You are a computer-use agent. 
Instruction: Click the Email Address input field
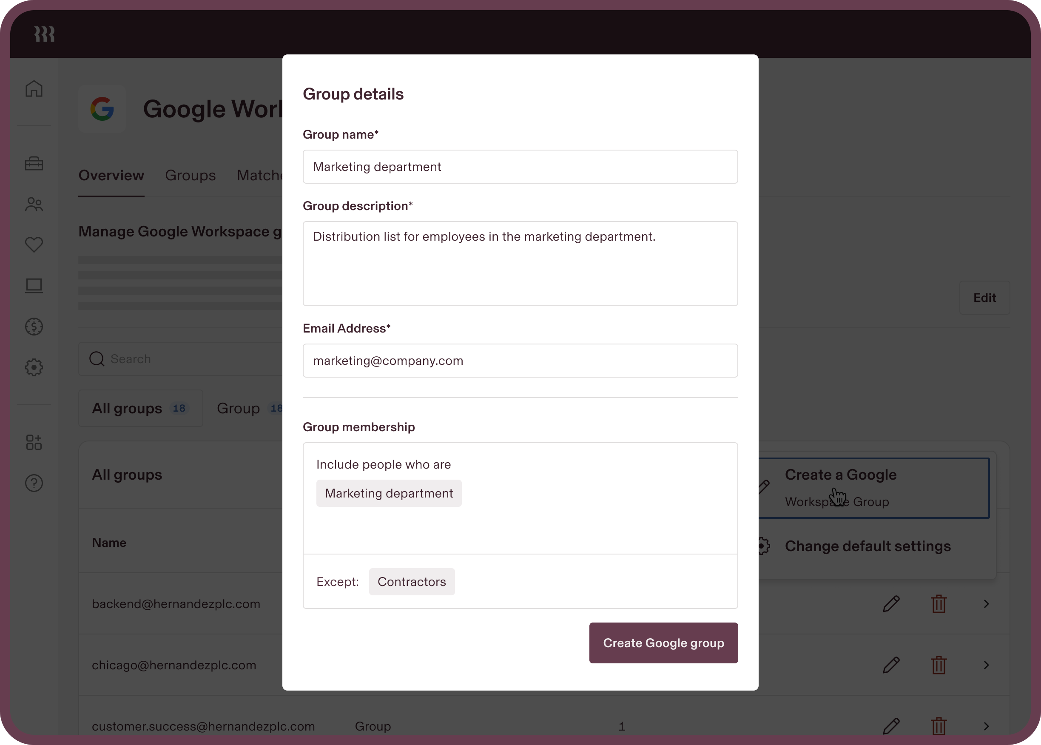(520, 361)
